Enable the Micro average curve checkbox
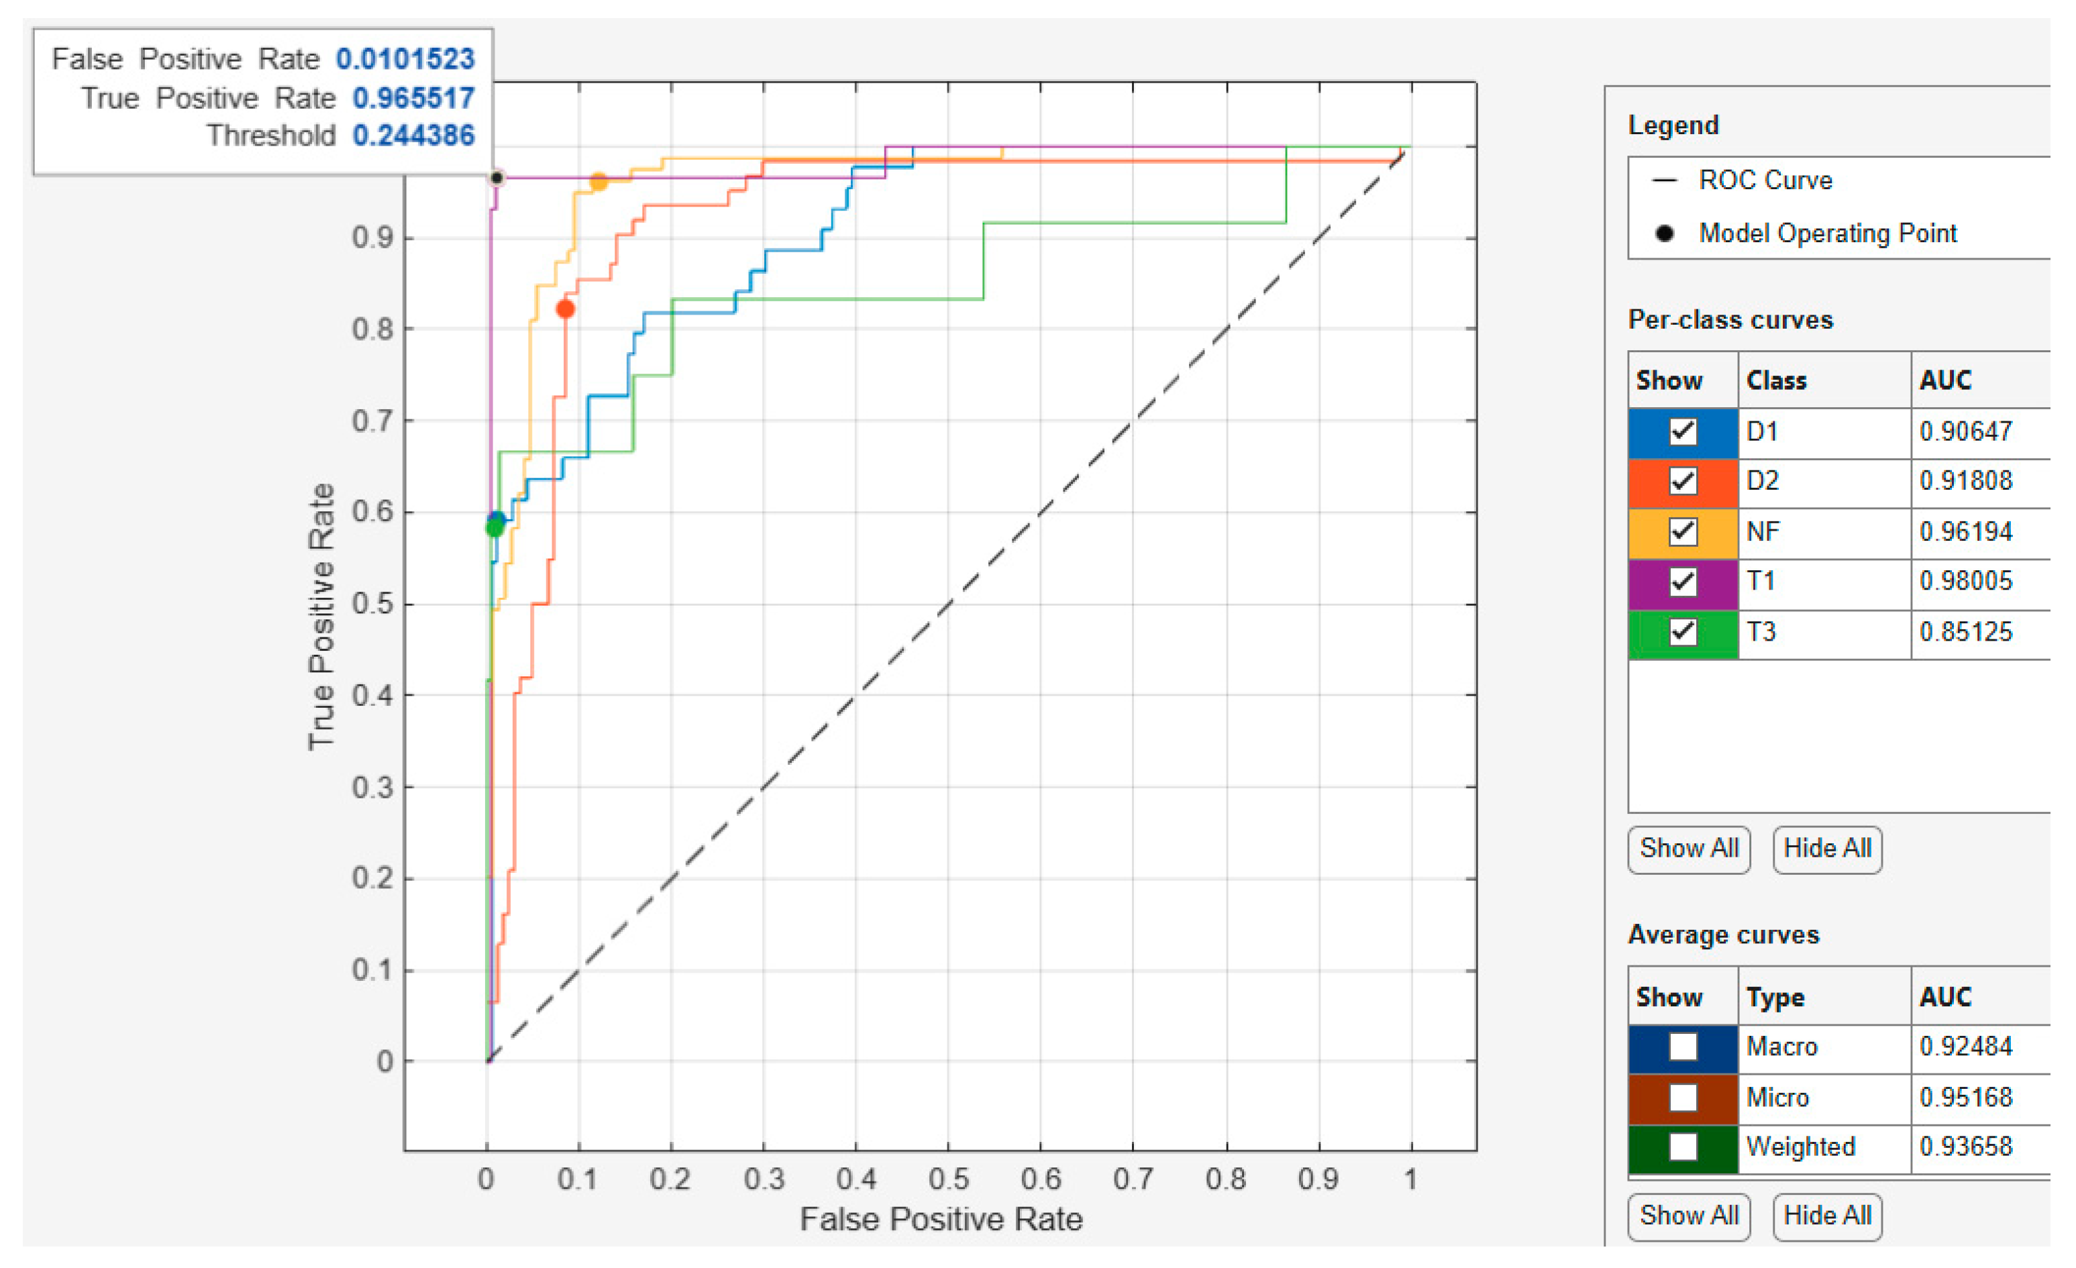 coord(1683,1098)
